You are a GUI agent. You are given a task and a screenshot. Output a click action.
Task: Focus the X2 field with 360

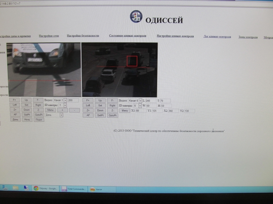pos(174,111)
